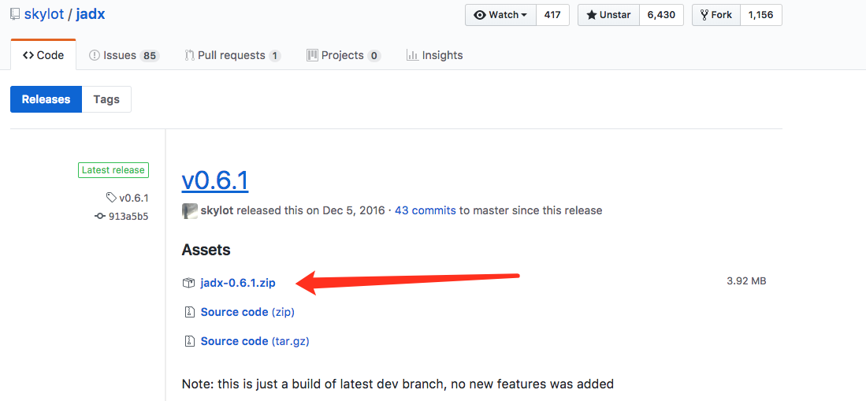This screenshot has height=401, width=866.
Task: Click the Pull requests tab icon
Action: point(189,55)
